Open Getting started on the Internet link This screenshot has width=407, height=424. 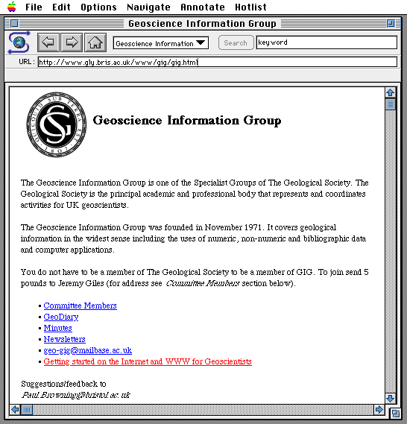(x=148, y=361)
